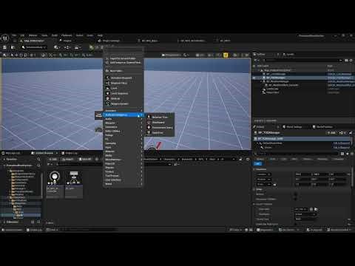Create a Blueprint Class from the menu

tap(124, 78)
